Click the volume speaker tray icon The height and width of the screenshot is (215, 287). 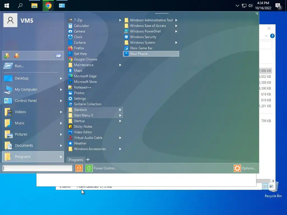251,6
